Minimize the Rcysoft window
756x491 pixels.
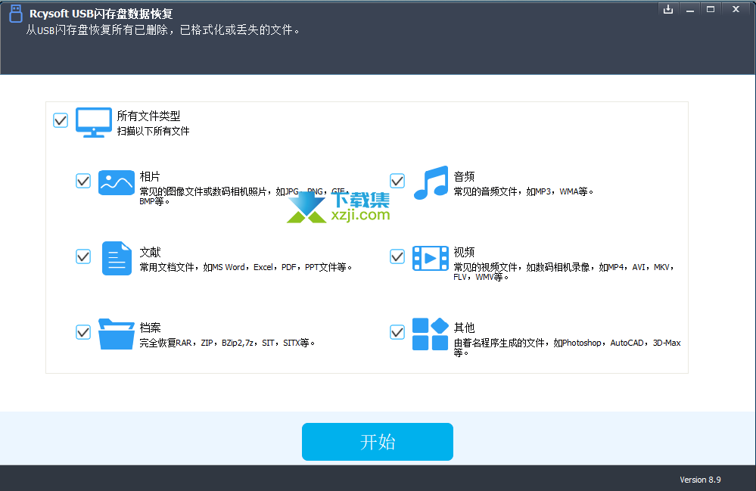tap(689, 9)
